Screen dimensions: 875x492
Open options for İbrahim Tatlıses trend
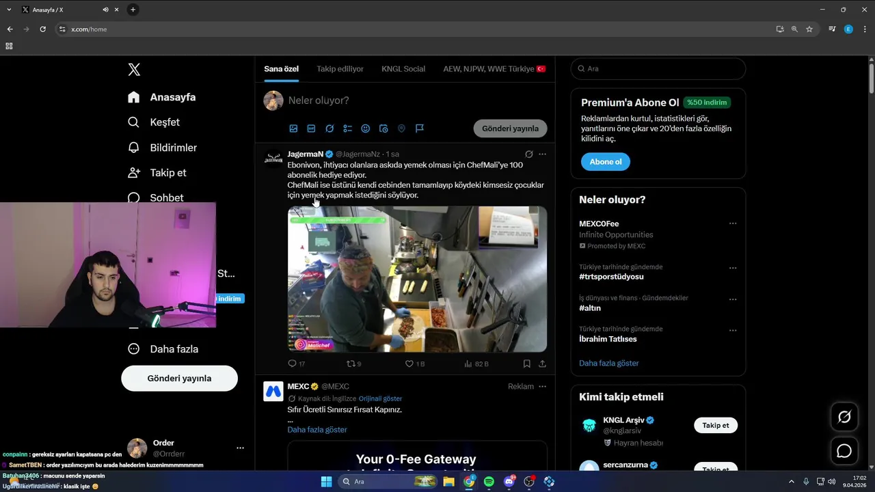point(733,330)
